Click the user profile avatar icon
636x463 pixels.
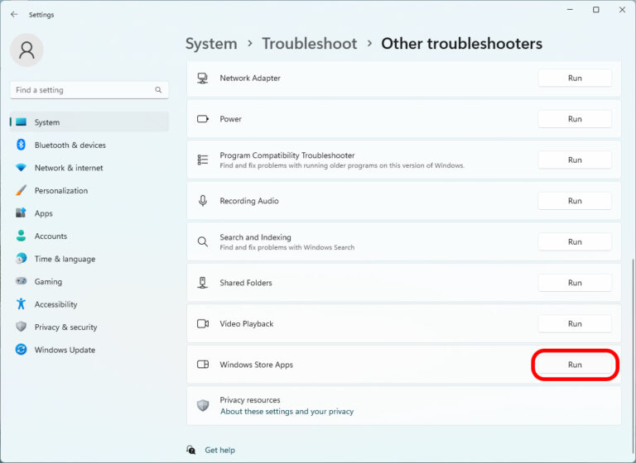pos(26,50)
